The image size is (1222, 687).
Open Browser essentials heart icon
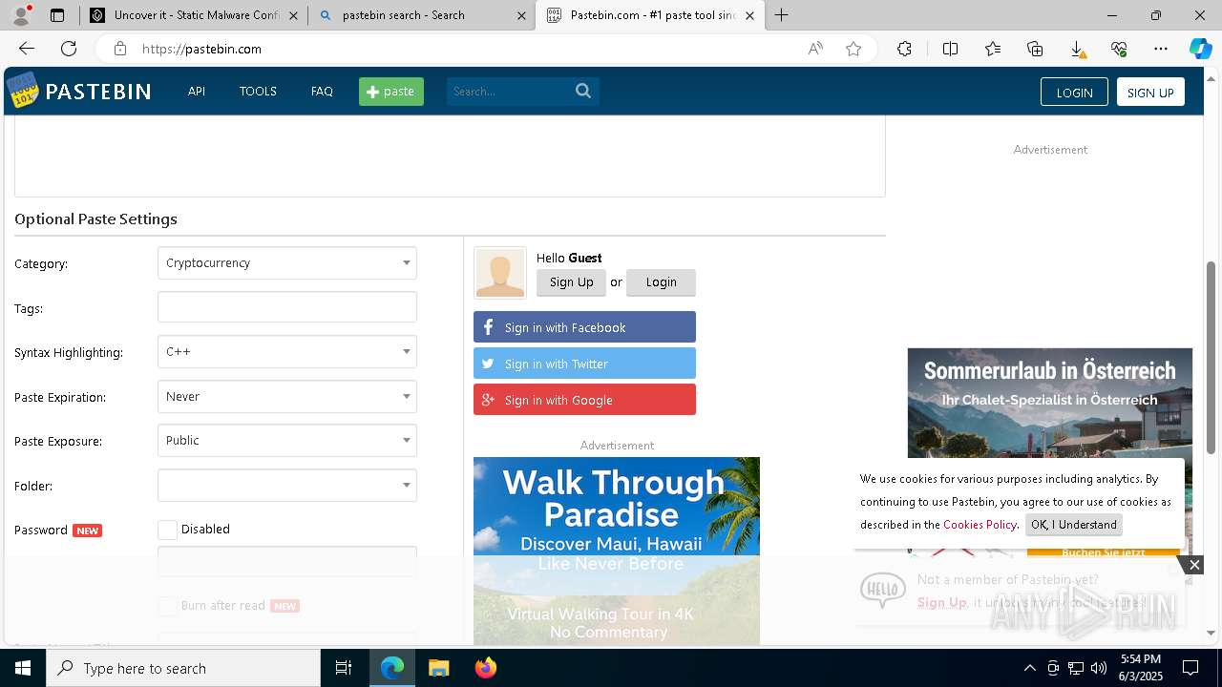[x=1119, y=49]
